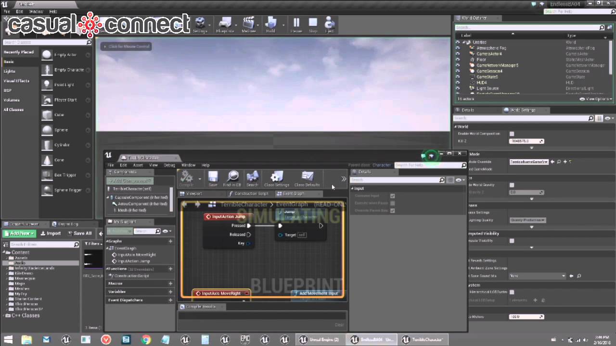Toggle visibility of Atmospheric Fog actor

[458, 48]
